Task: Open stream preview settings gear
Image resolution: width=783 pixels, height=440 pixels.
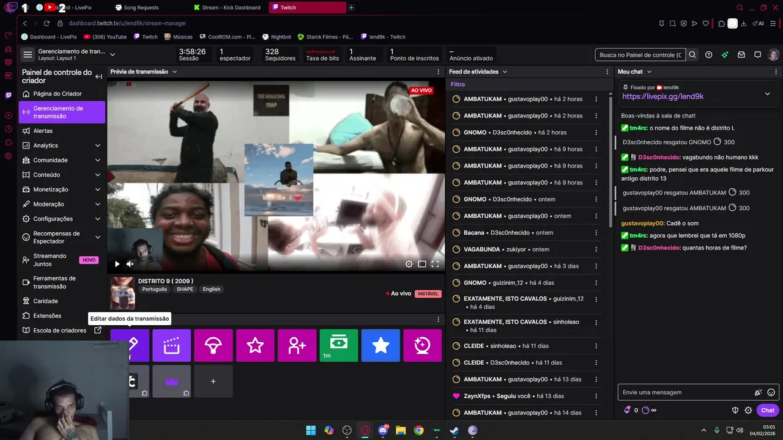Action: [x=409, y=264]
